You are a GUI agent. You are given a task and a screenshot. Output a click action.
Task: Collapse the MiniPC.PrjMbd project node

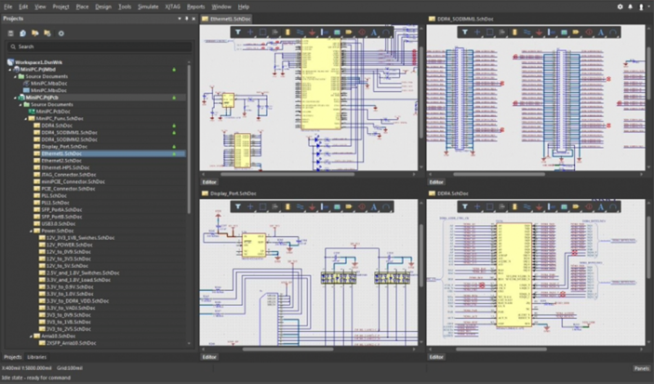click(10, 70)
